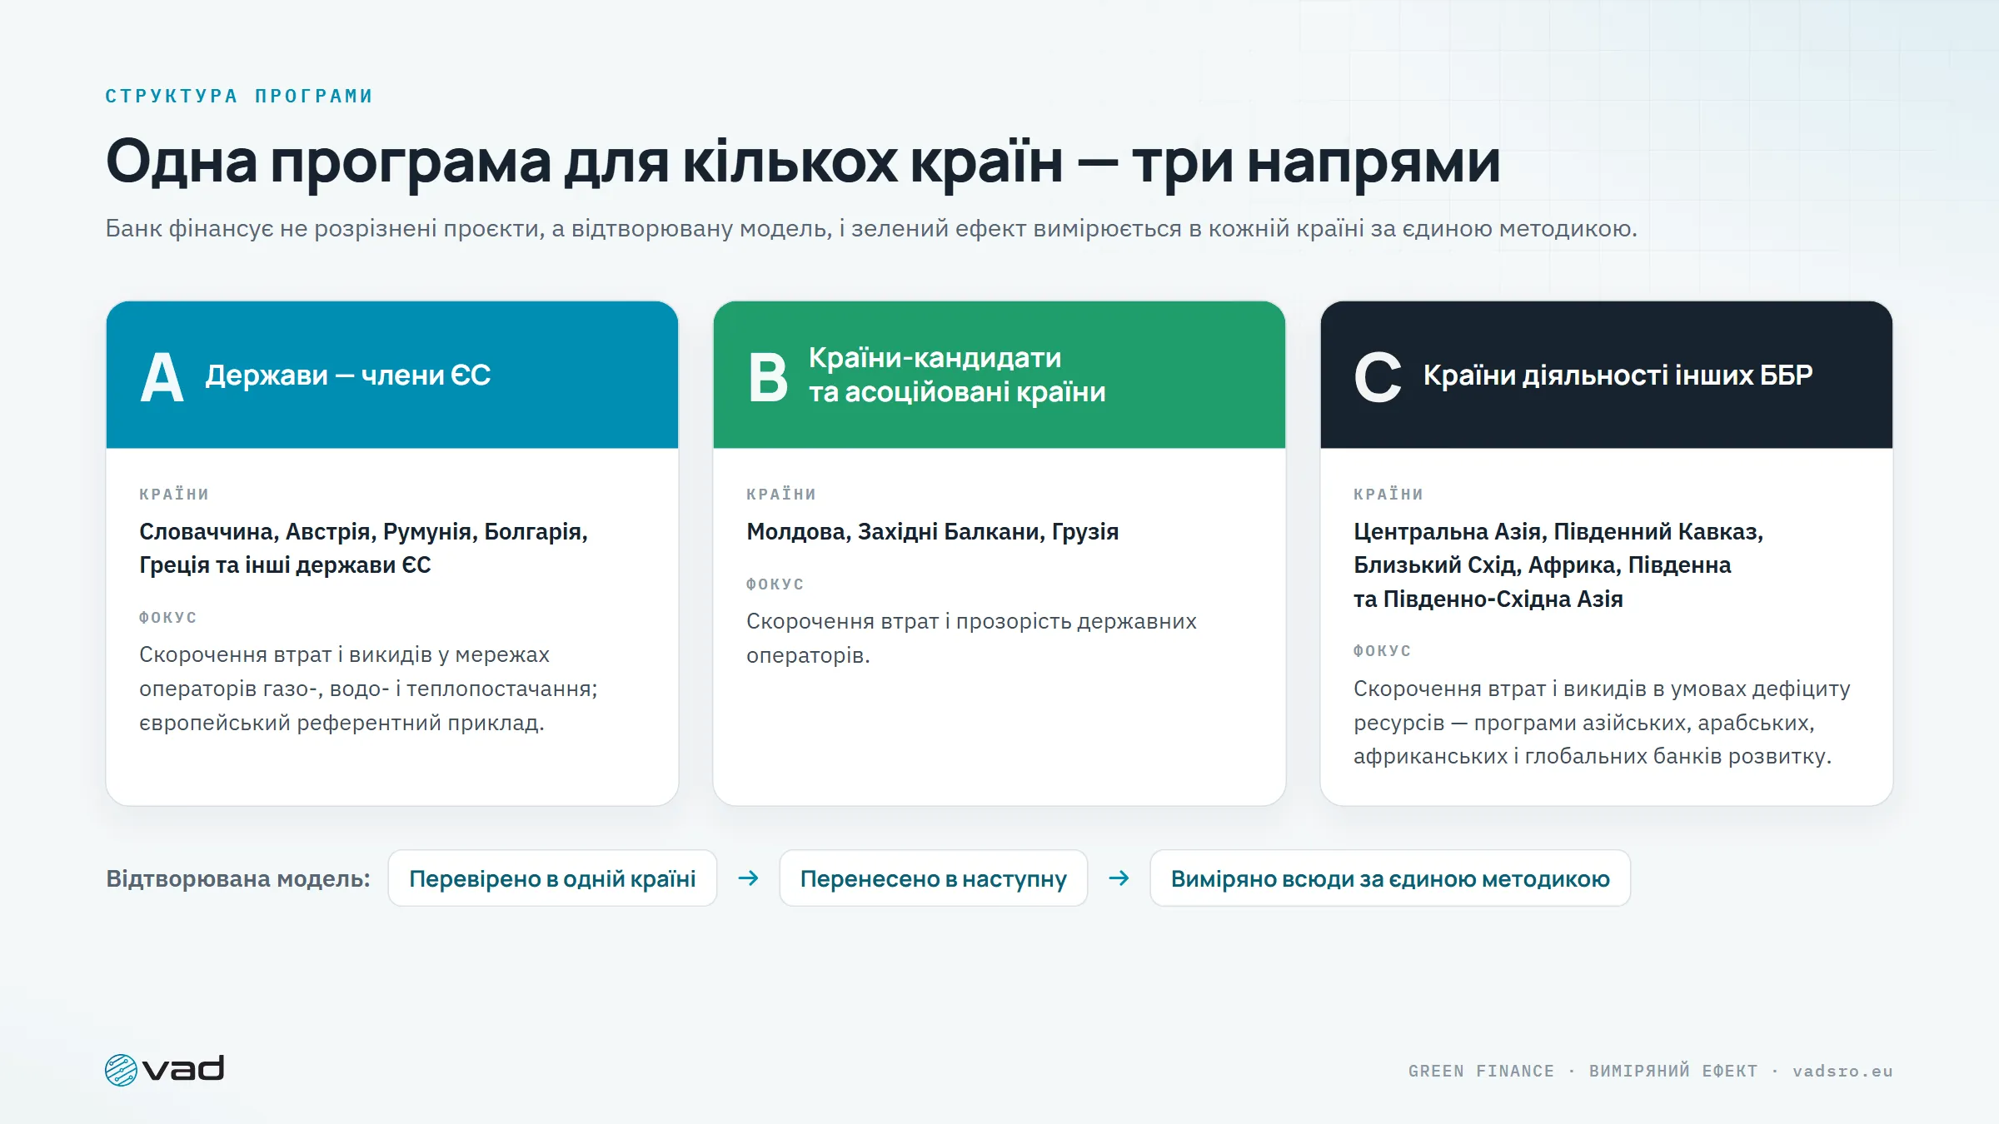Click the 'КРАЇНИ' label in card B

pyautogui.click(x=781, y=494)
